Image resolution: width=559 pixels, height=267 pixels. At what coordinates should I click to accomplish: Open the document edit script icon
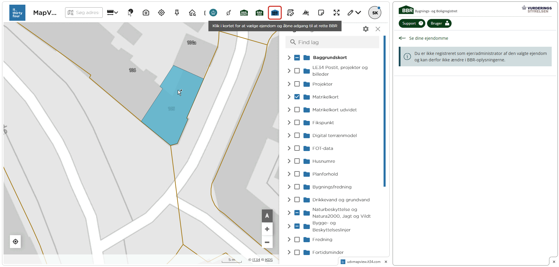coord(290,13)
